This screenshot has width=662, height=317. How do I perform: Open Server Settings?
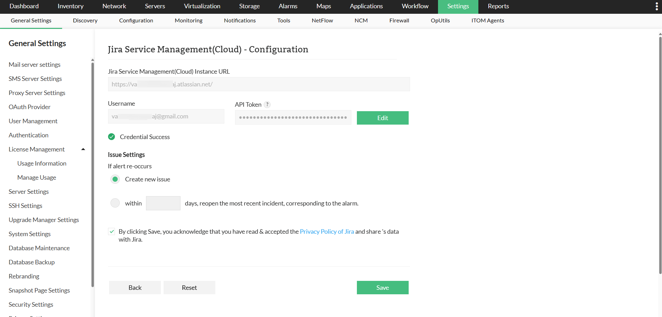coord(29,192)
